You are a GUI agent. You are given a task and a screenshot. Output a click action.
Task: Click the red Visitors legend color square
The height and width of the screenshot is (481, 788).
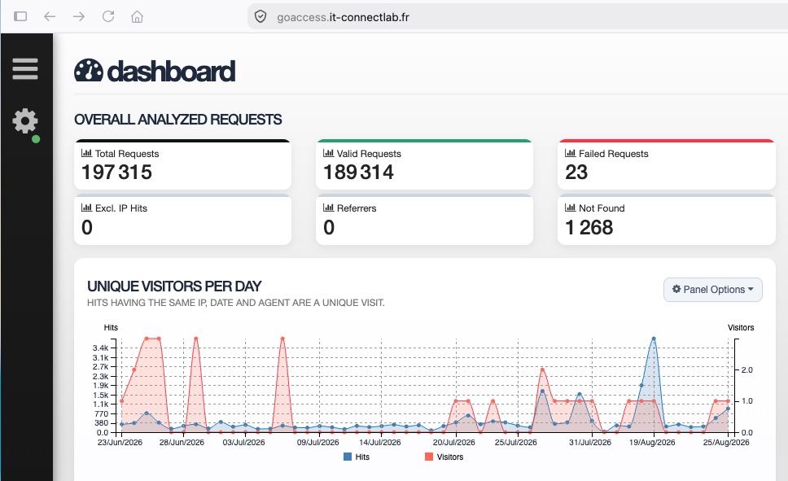[x=429, y=457]
